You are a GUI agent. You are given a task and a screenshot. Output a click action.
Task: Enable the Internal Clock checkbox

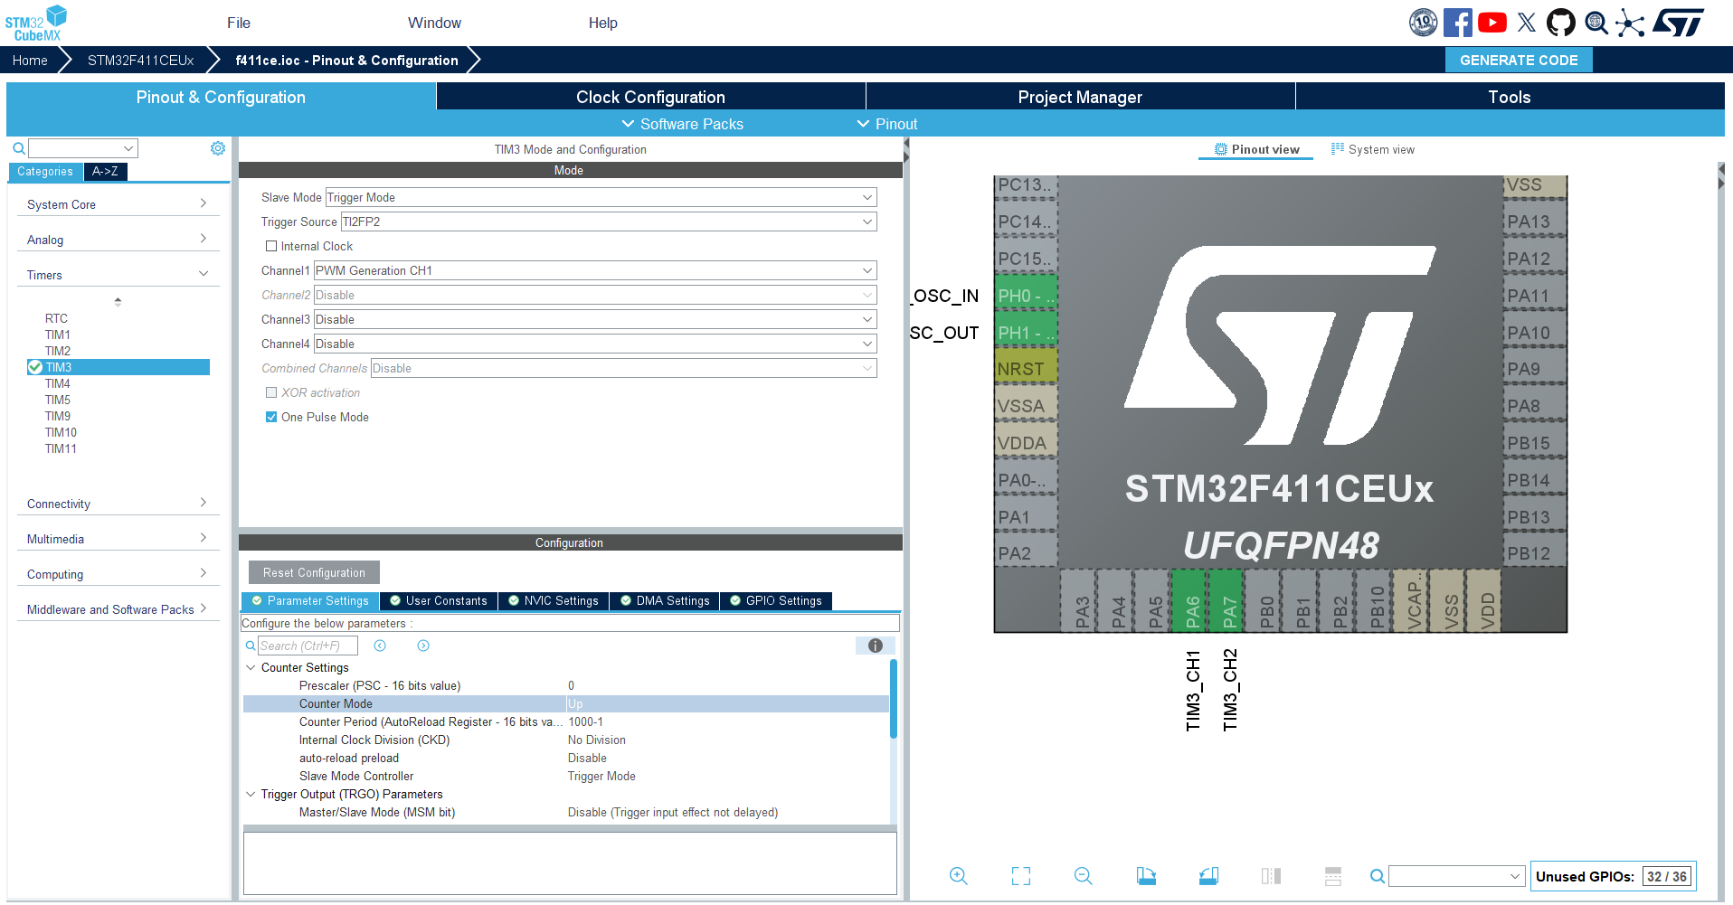pyautogui.click(x=271, y=246)
